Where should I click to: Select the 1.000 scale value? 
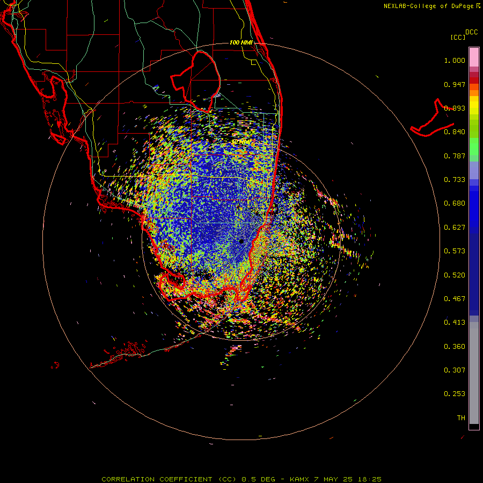coord(455,60)
